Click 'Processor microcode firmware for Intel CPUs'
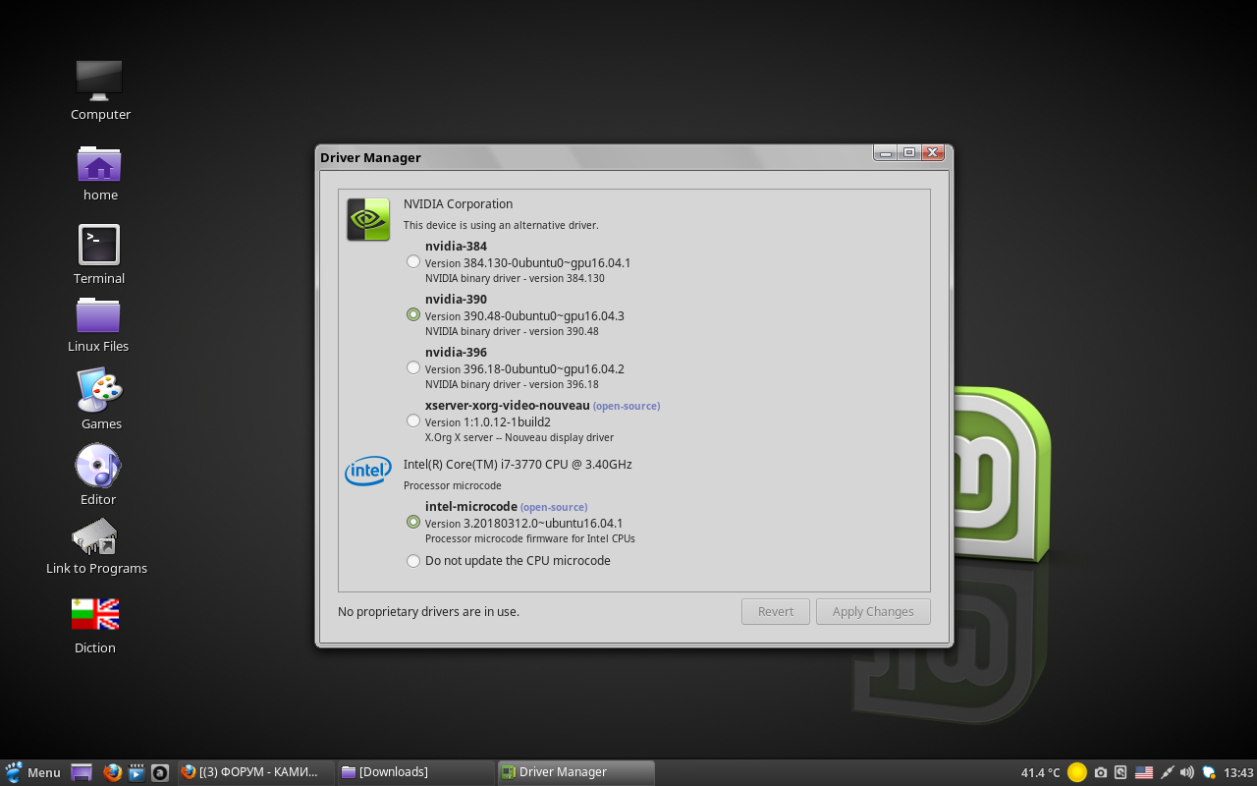Image resolution: width=1257 pixels, height=786 pixels. (530, 538)
